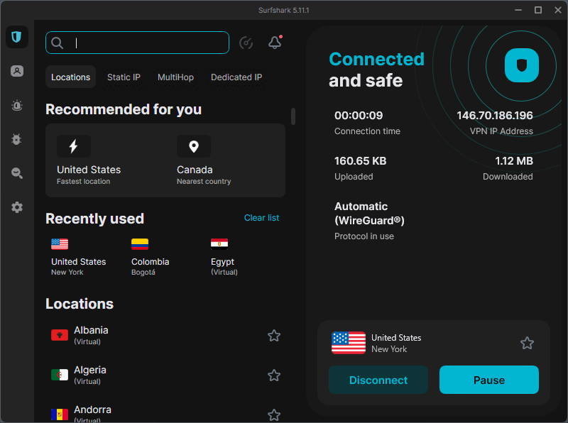Screen dimensions: 568x423
Task: Favorite Andorra with star icon
Action: click(x=274, y=415)
